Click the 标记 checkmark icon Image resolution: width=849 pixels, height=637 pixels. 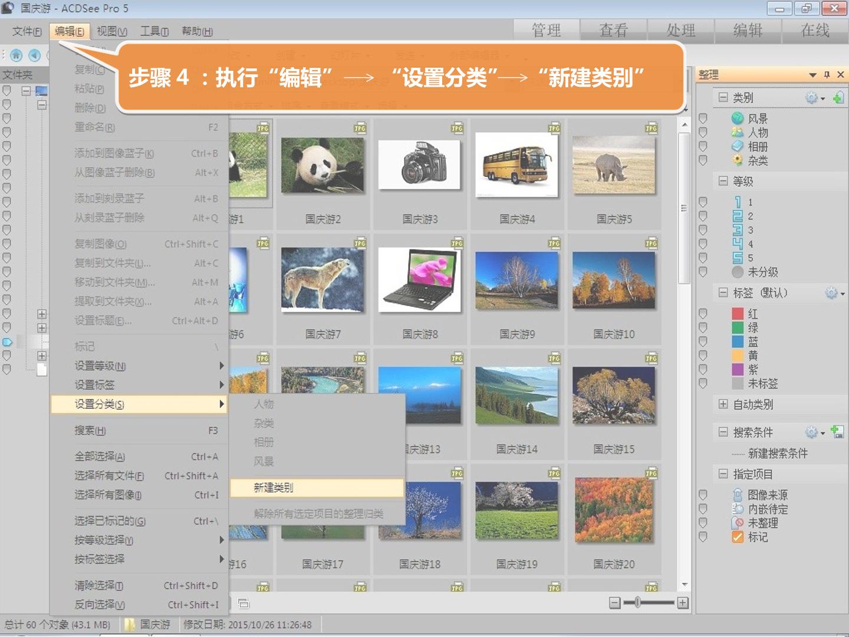[x=738, y=537]
